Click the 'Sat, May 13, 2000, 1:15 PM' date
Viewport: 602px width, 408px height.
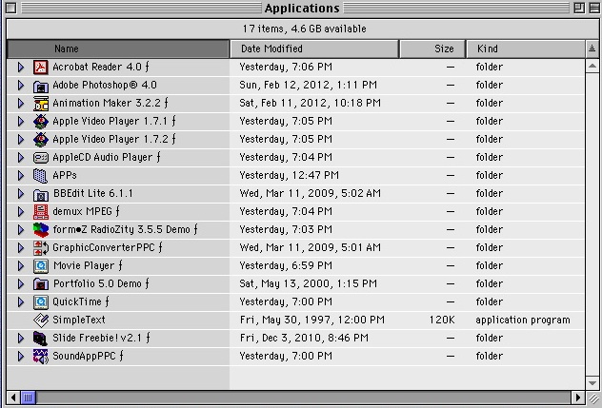[309, 283]
